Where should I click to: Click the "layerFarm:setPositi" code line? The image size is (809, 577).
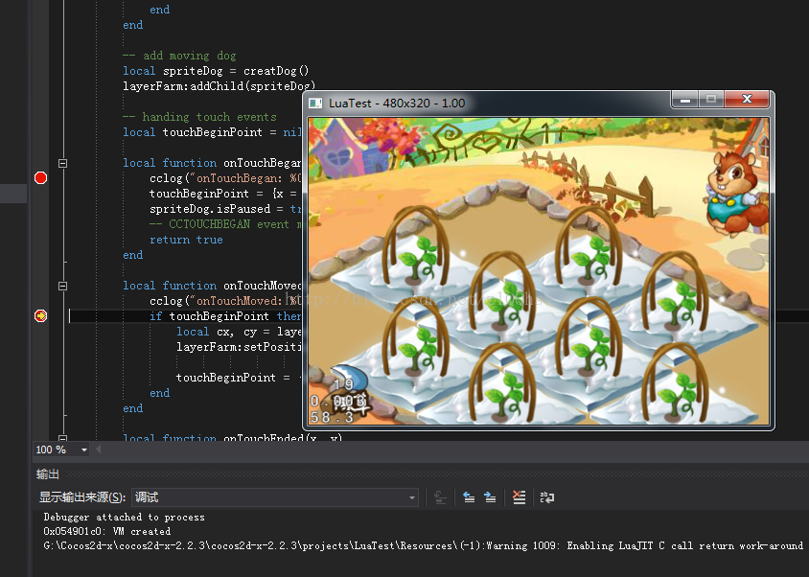239,347
